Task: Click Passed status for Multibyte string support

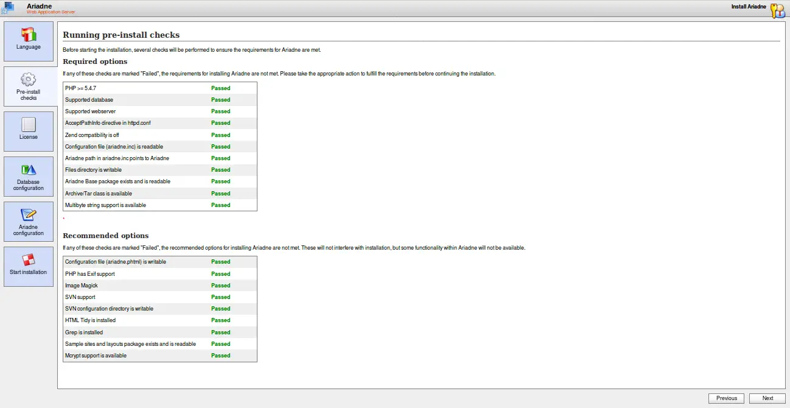Action: 220,205
